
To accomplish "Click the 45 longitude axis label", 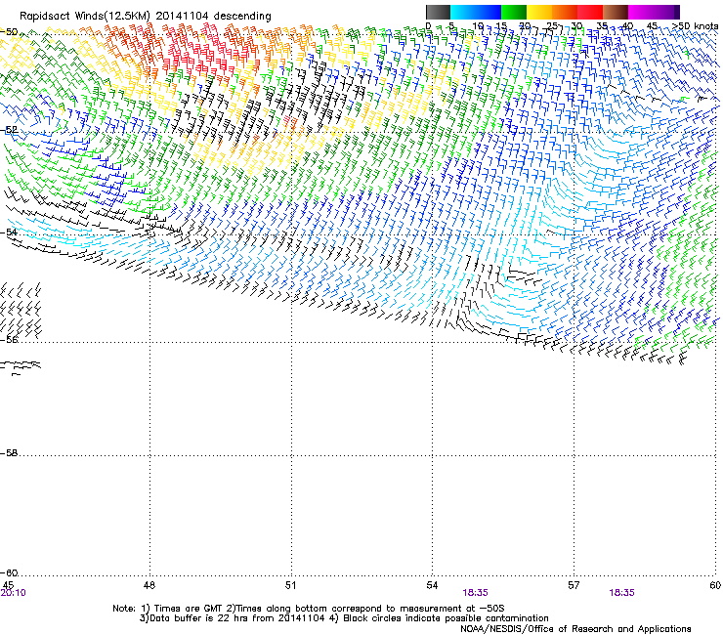I will tap(8, 585).
